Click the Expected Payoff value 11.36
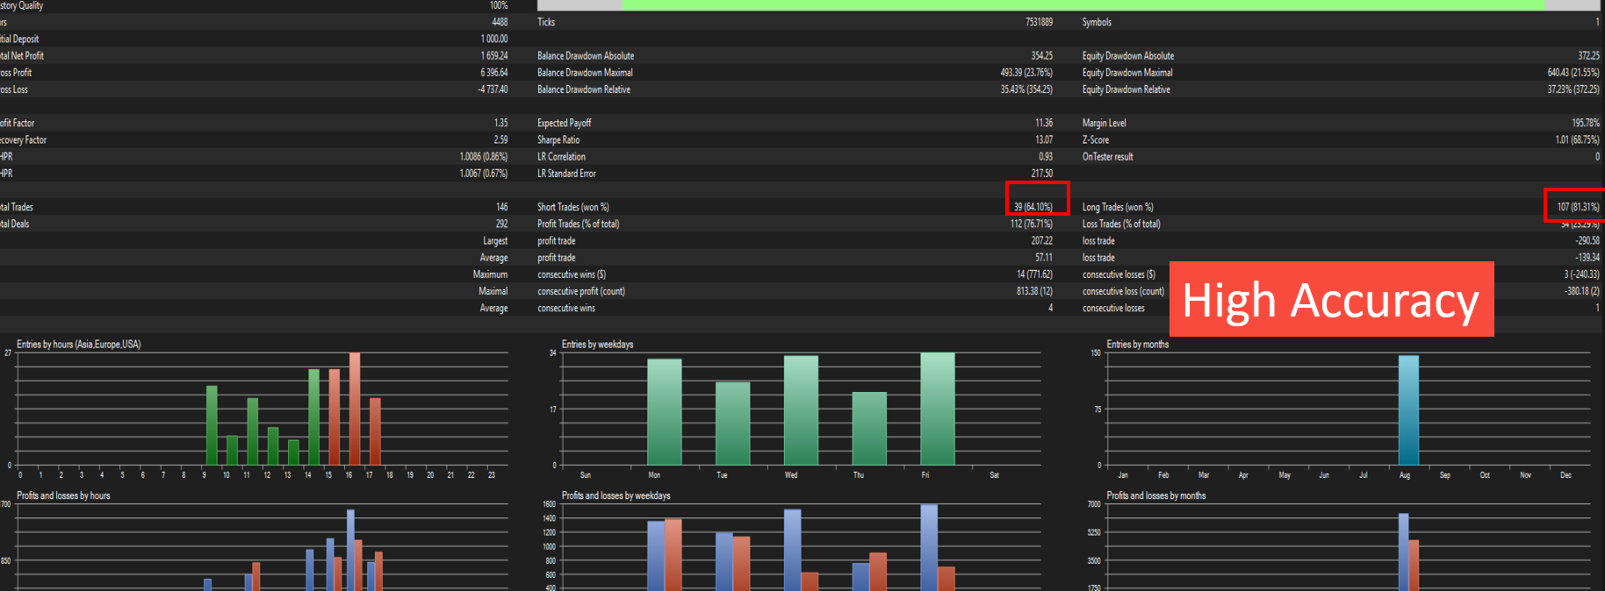 1044,123
